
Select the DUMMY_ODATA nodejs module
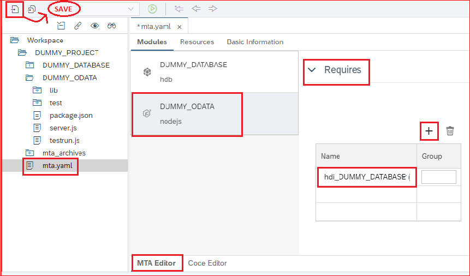click(215, 113)
